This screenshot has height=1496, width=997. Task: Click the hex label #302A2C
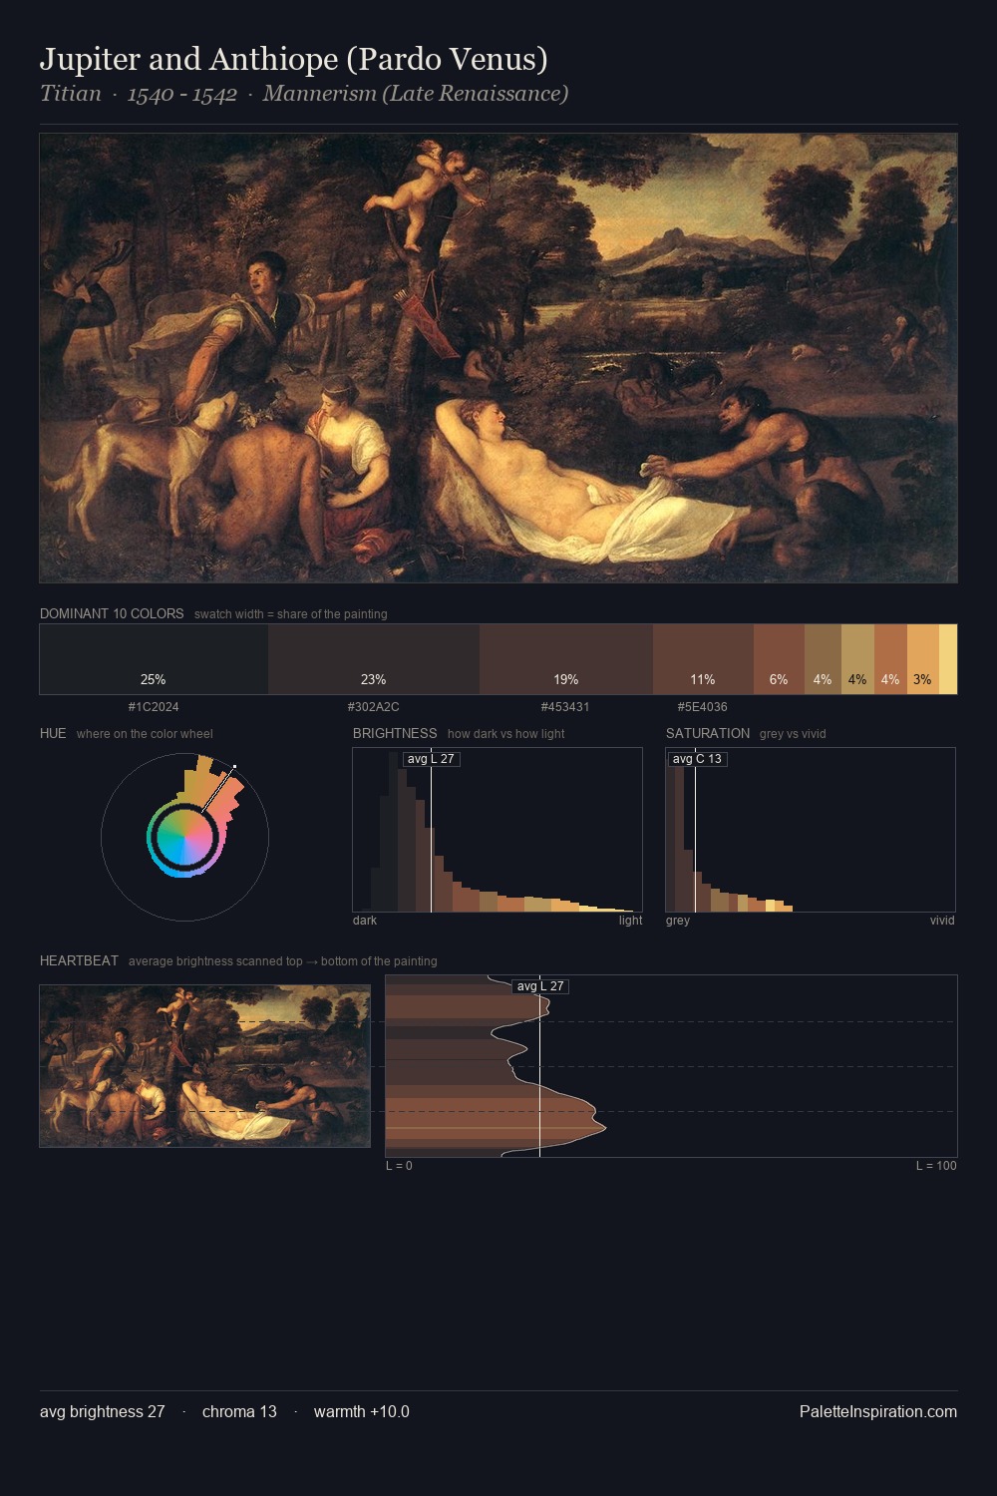pyautogui.click(x=374, y=707)
